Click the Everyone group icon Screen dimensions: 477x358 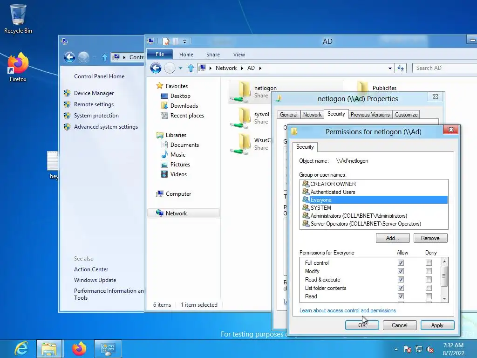(306, 200)
